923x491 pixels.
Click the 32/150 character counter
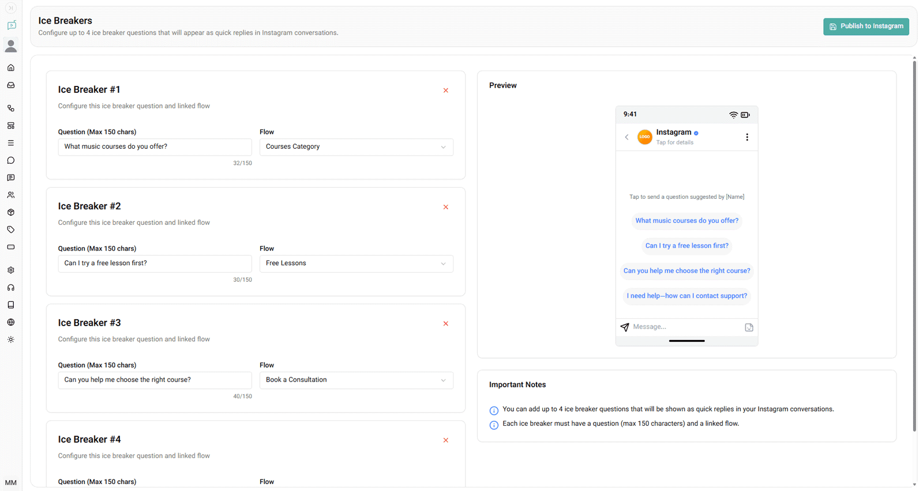tap(242, 163)
